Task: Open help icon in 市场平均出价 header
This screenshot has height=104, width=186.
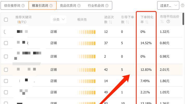Action: 168,22
